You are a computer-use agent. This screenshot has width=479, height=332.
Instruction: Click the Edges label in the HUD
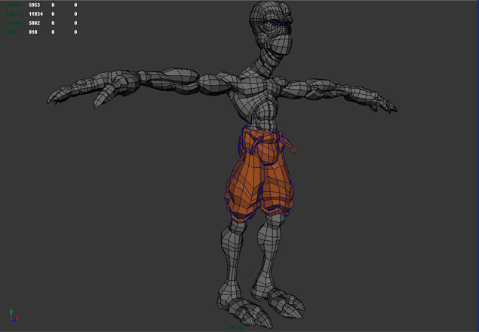coord(14,14)
